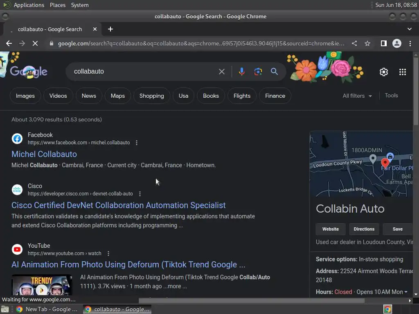Click the Cisco result favicon
The height and width of the screenshot is (314, 419).
tap(17, 190)
